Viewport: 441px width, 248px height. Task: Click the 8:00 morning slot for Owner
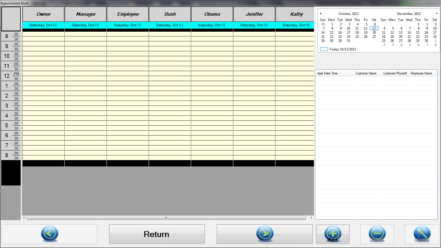click(44, 34)
